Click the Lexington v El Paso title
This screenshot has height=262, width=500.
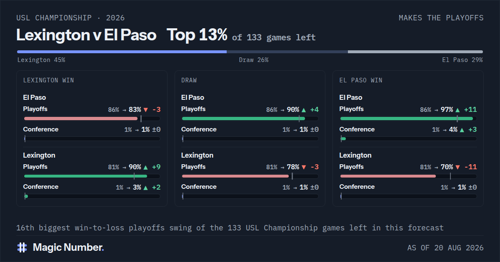(x=86, y=35)
